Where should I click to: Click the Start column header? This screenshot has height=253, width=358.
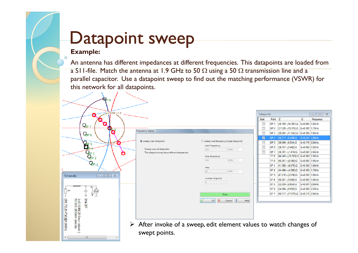pyautogui.click(x=264, y=119)
